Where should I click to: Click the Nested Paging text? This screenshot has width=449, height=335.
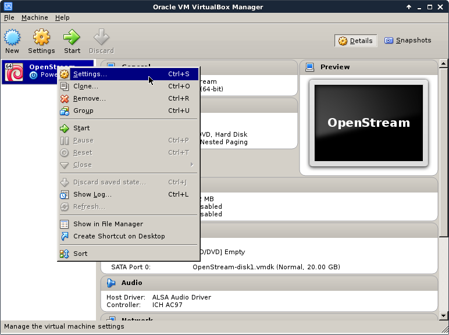coord(224,142)
